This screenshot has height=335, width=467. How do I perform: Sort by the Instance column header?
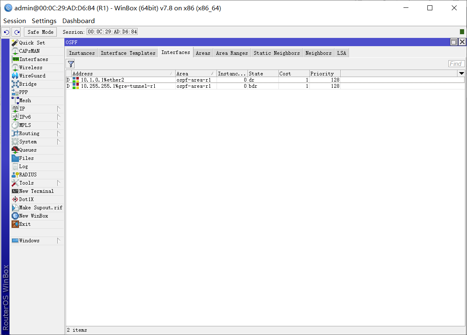click(232, 73)
